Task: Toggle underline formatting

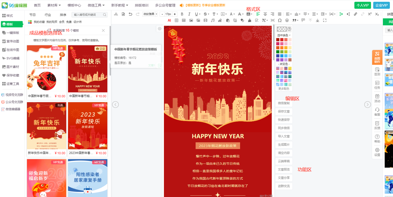Action: pos(196,14)
